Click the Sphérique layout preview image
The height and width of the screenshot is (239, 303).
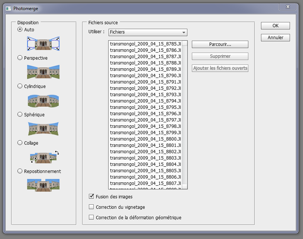pyautogui.click(x=43, y=128)
